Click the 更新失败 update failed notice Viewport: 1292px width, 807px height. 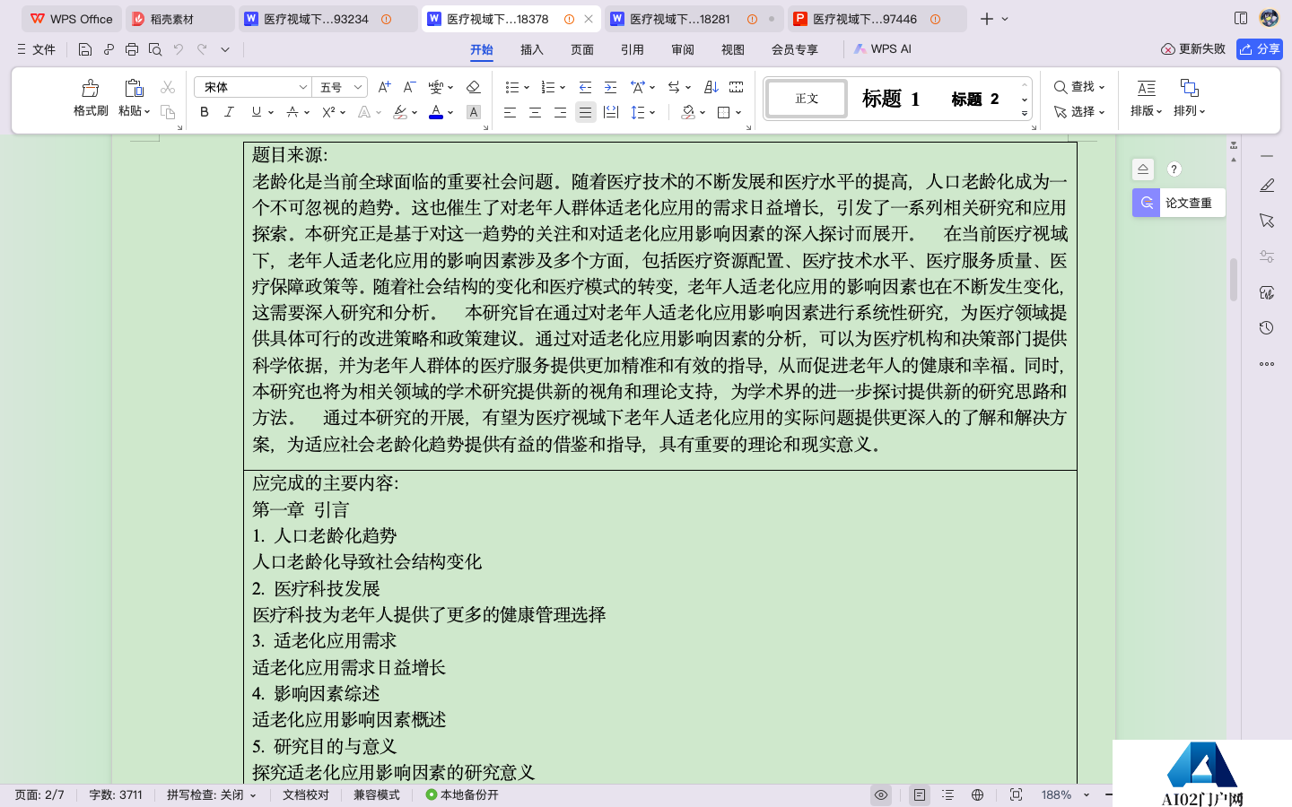(1193, 49)
